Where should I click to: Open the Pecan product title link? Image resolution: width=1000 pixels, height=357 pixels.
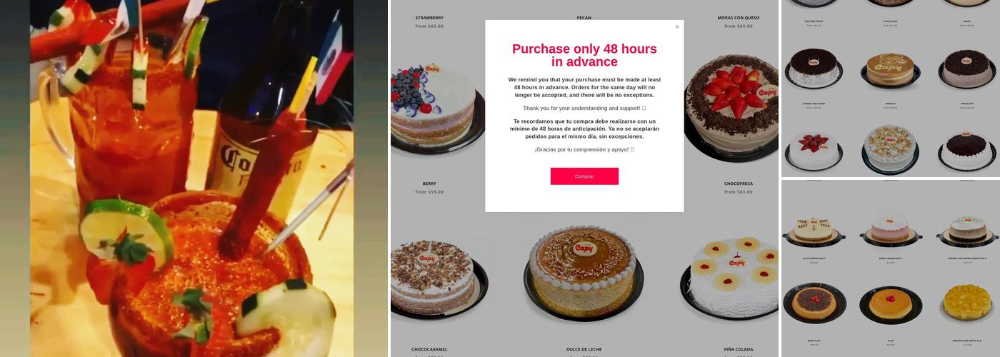[584, 18]
